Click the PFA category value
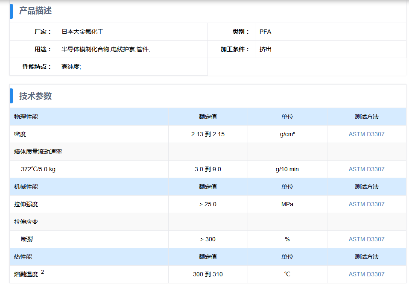This screenshot has height=287, width=409. [x=265, y=32]
